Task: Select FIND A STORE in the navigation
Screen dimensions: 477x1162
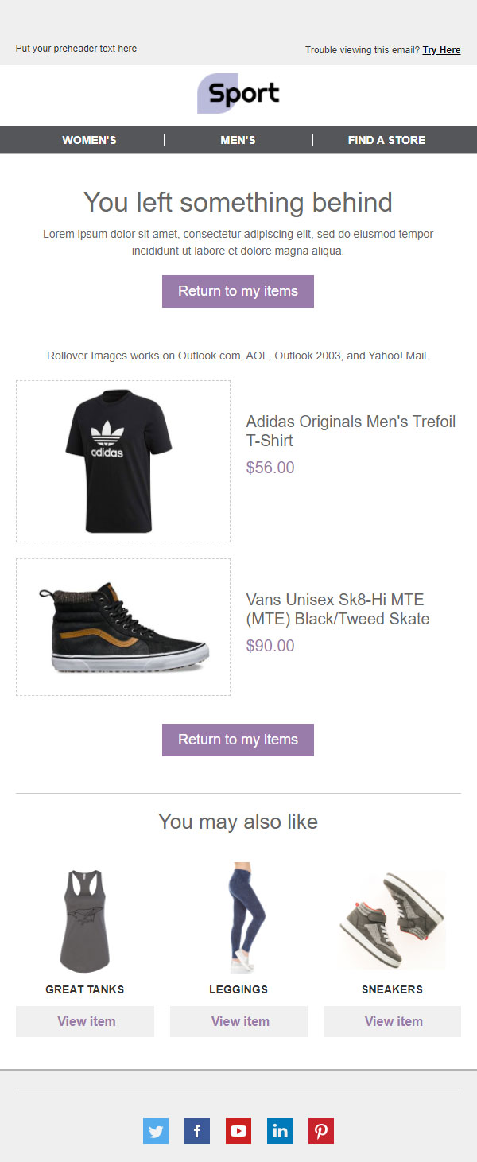Action: 385,139
